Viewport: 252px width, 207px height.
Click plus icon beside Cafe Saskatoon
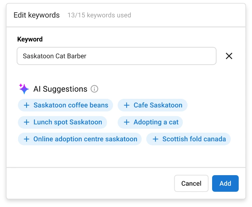point(127,105)
